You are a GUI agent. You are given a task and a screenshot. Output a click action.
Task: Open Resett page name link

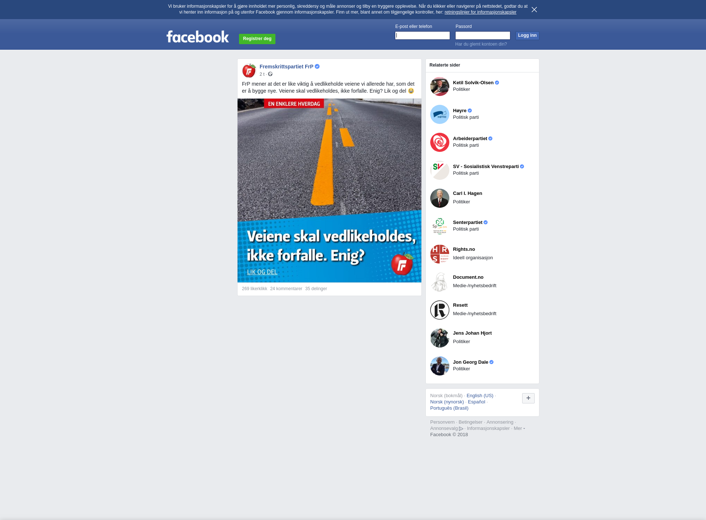pos(460,305)
